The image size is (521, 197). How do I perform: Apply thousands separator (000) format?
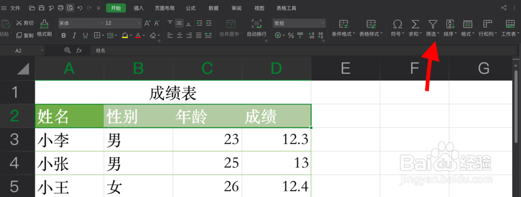point(300,35)
